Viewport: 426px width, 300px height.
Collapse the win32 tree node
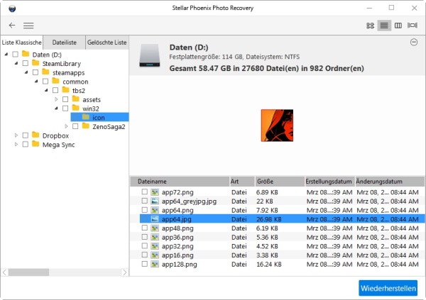(x=57, y=109)
